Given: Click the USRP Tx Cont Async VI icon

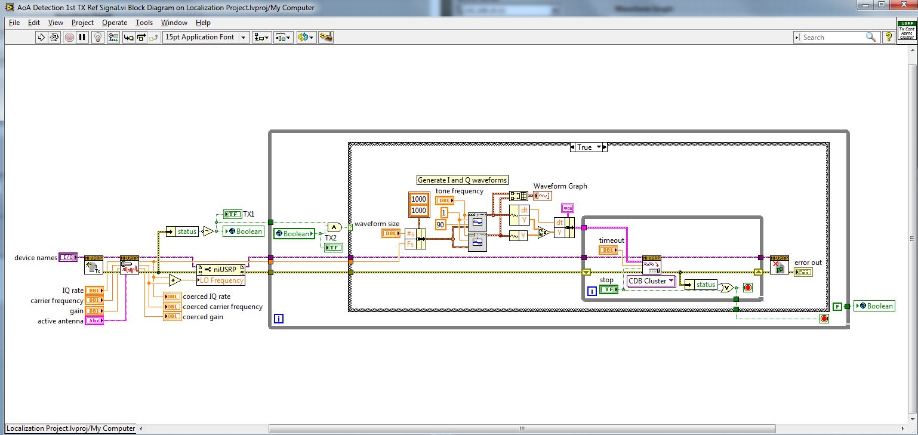Looking at the screenshot, I should pos(906,30).
